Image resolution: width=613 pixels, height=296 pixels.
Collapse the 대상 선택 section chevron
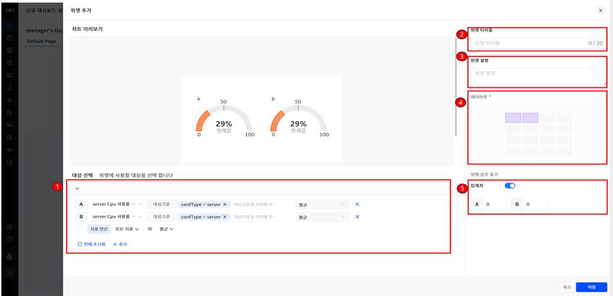(x=77, y=189)
